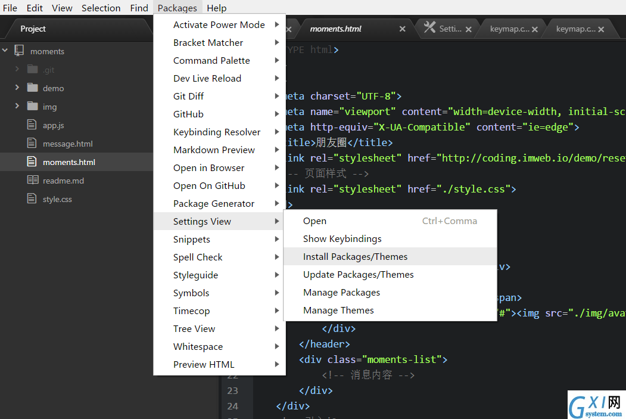Click the app.js file icon

32,124
